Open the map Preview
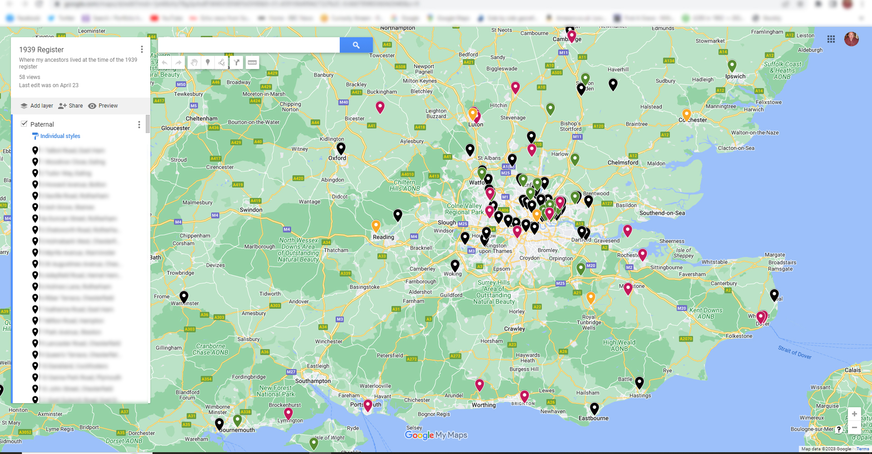872x454 pixels. 103,106
